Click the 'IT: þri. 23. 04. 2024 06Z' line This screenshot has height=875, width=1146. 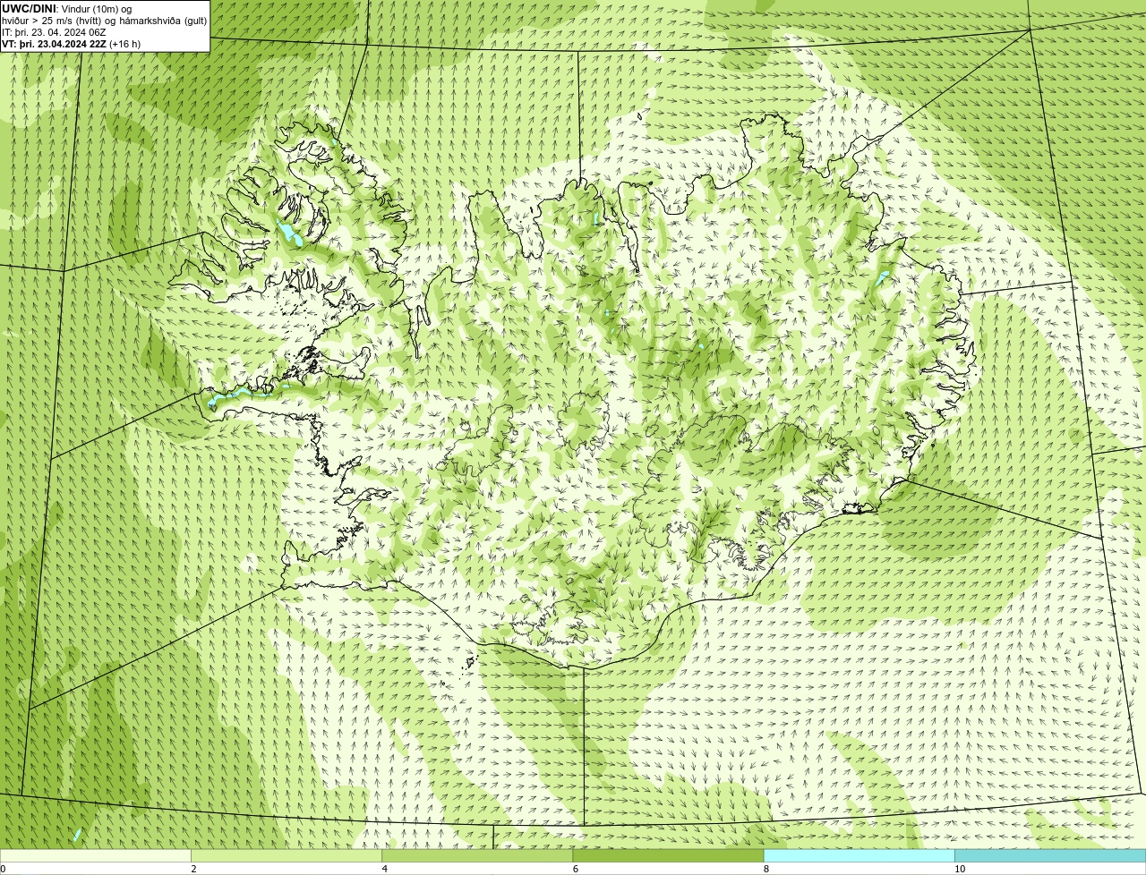point(54,32)
